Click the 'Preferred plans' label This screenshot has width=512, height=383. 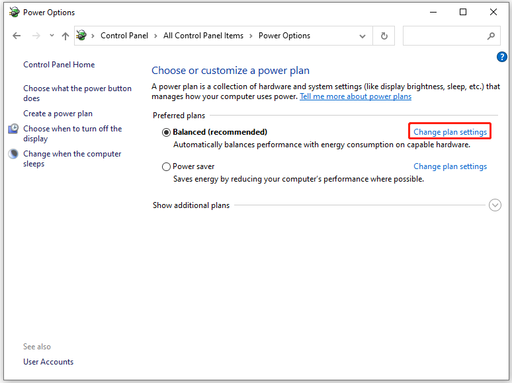pos(179,116)
